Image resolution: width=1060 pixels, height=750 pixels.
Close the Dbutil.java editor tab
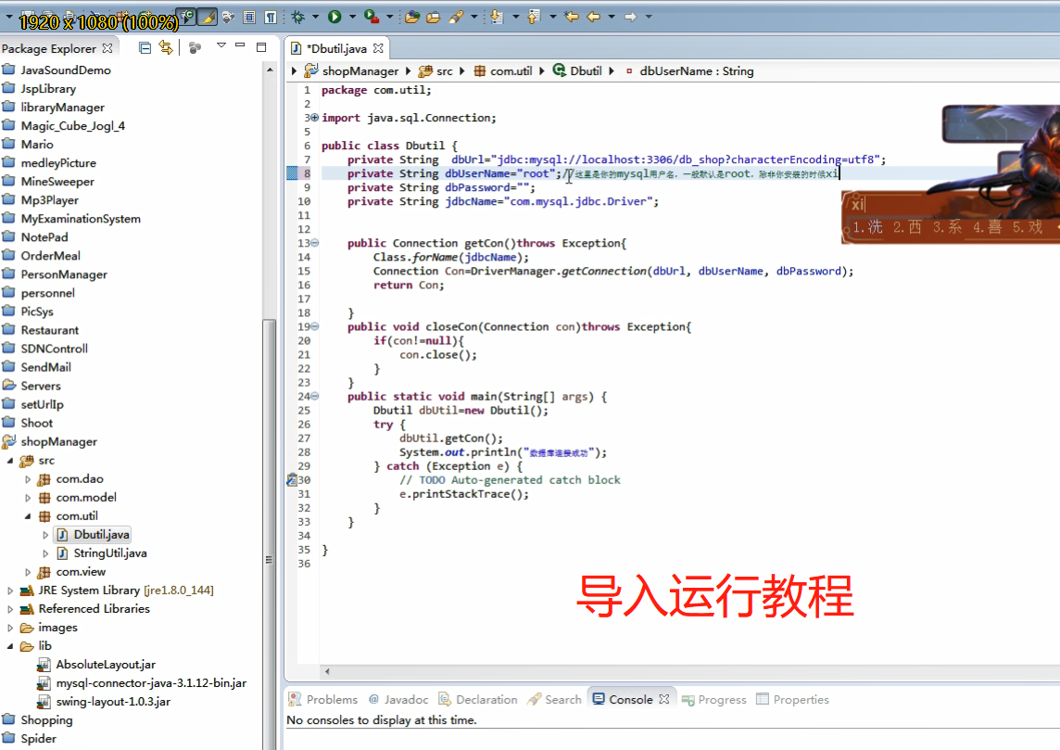pyautogui.click(x=379, y=48)
